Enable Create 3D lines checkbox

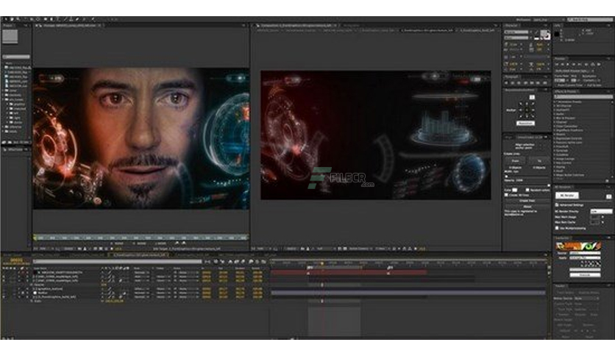pos(506,195)
